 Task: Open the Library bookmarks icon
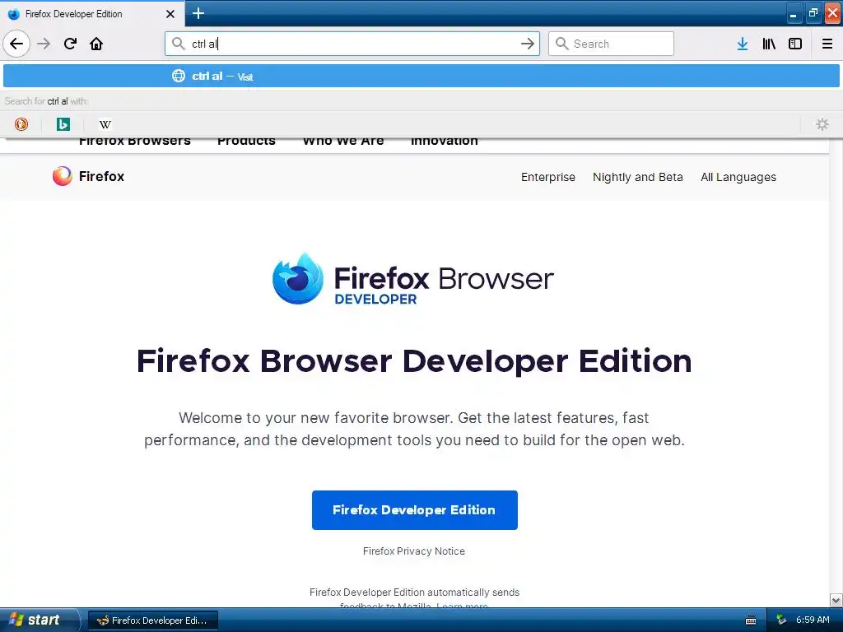769,44
